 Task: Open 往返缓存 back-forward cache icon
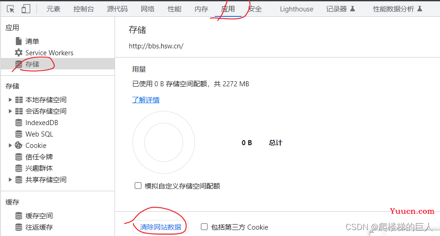tap(19, 227)
